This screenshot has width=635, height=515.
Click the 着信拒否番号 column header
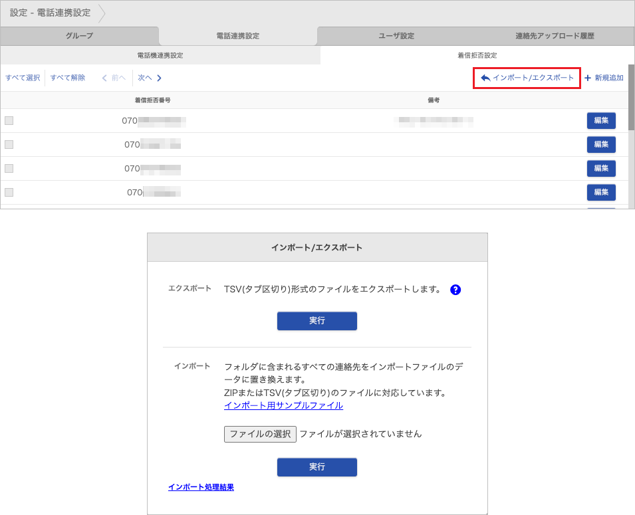153,100
